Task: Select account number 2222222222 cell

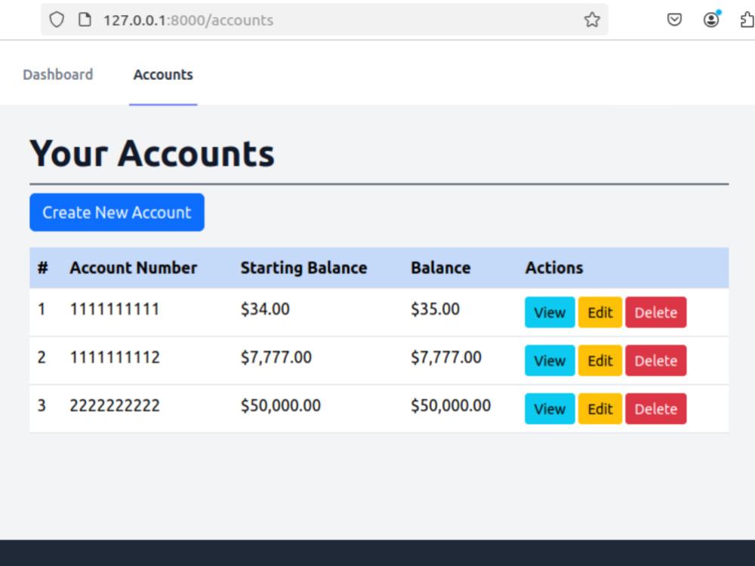Action: 115,405
